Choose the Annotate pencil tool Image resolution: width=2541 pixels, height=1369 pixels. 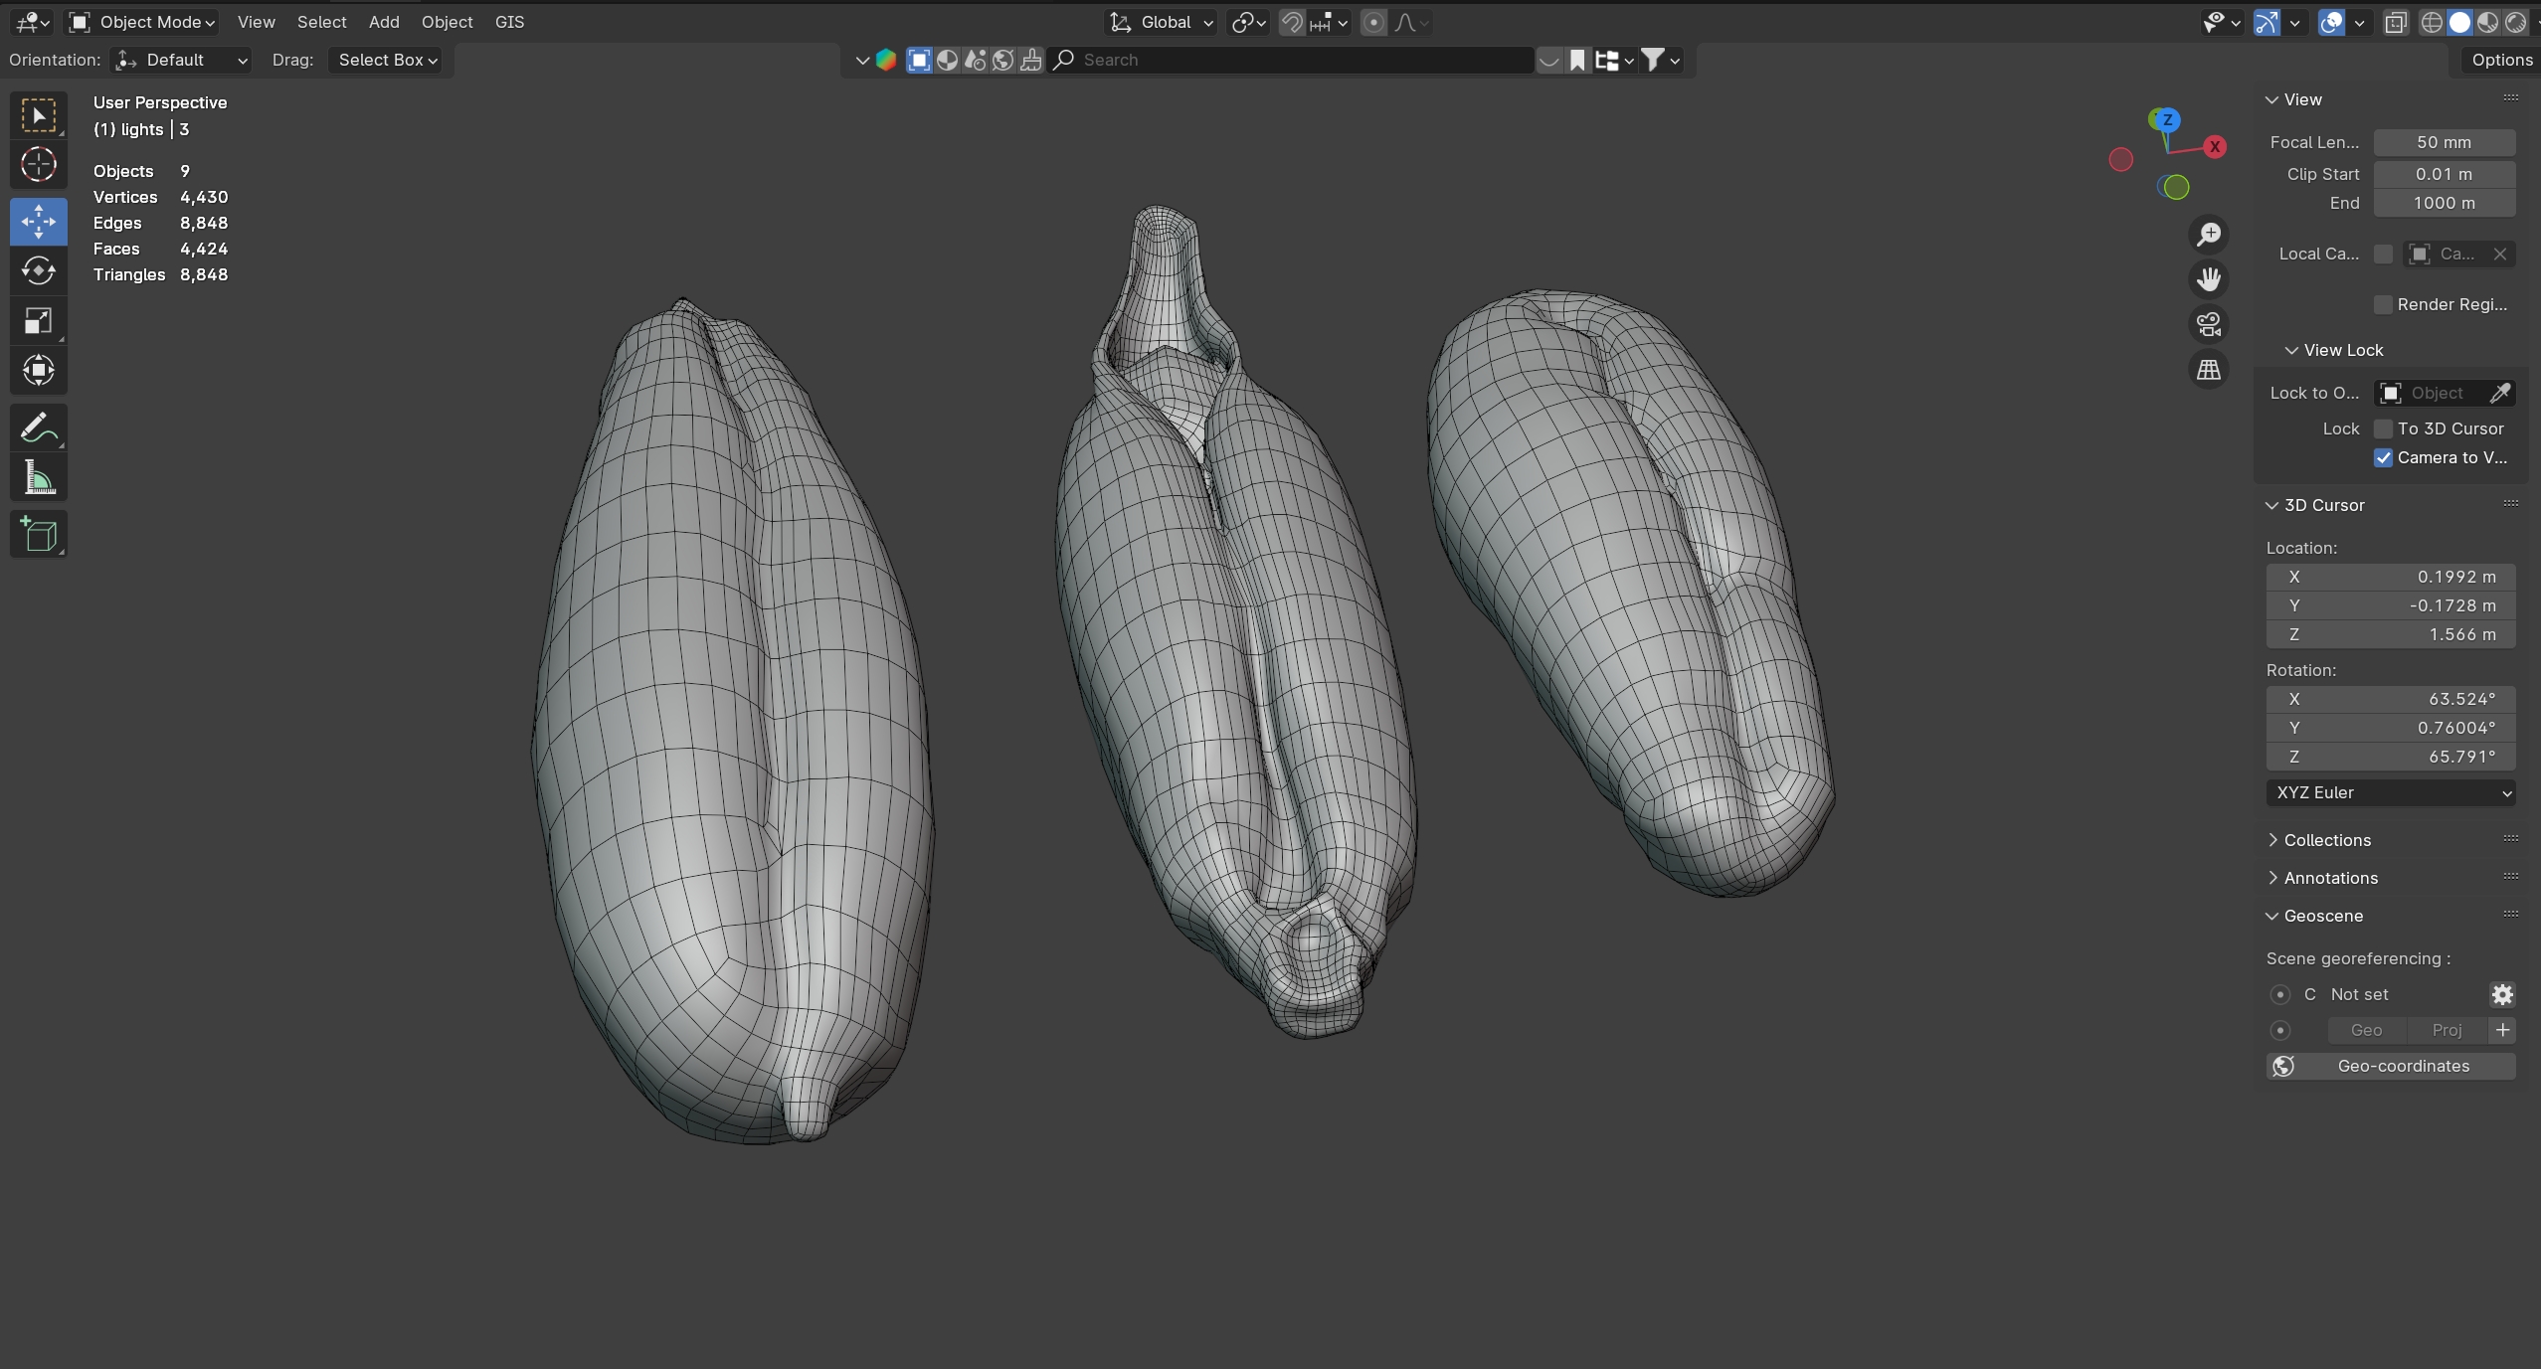click(39, 428)
